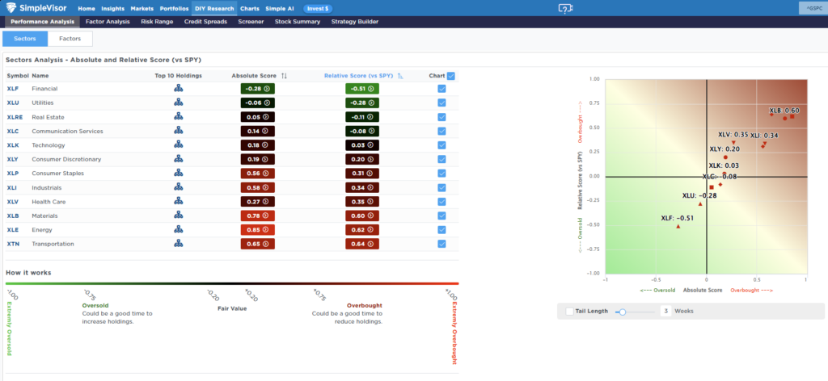
Task: Click the help monitor icon in header
Action: pos(566,8)
